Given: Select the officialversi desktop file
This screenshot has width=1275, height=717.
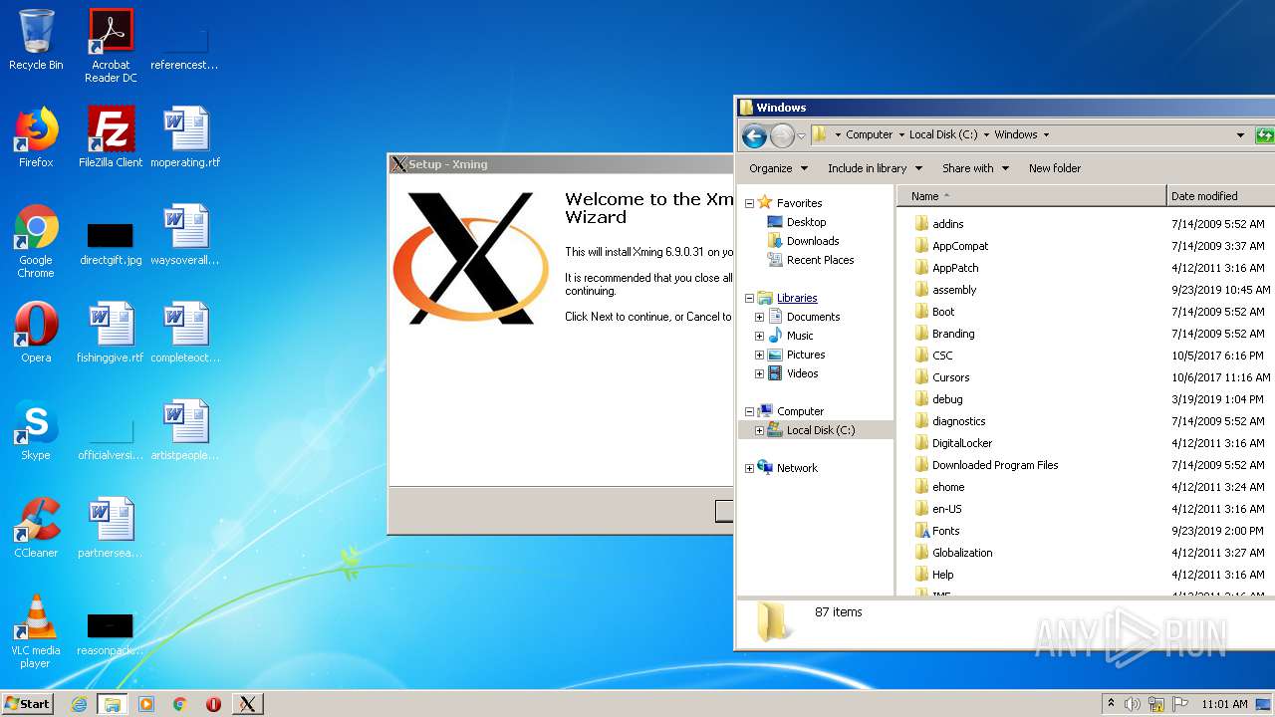Looking at the screenshot, I should pos(111,438).
